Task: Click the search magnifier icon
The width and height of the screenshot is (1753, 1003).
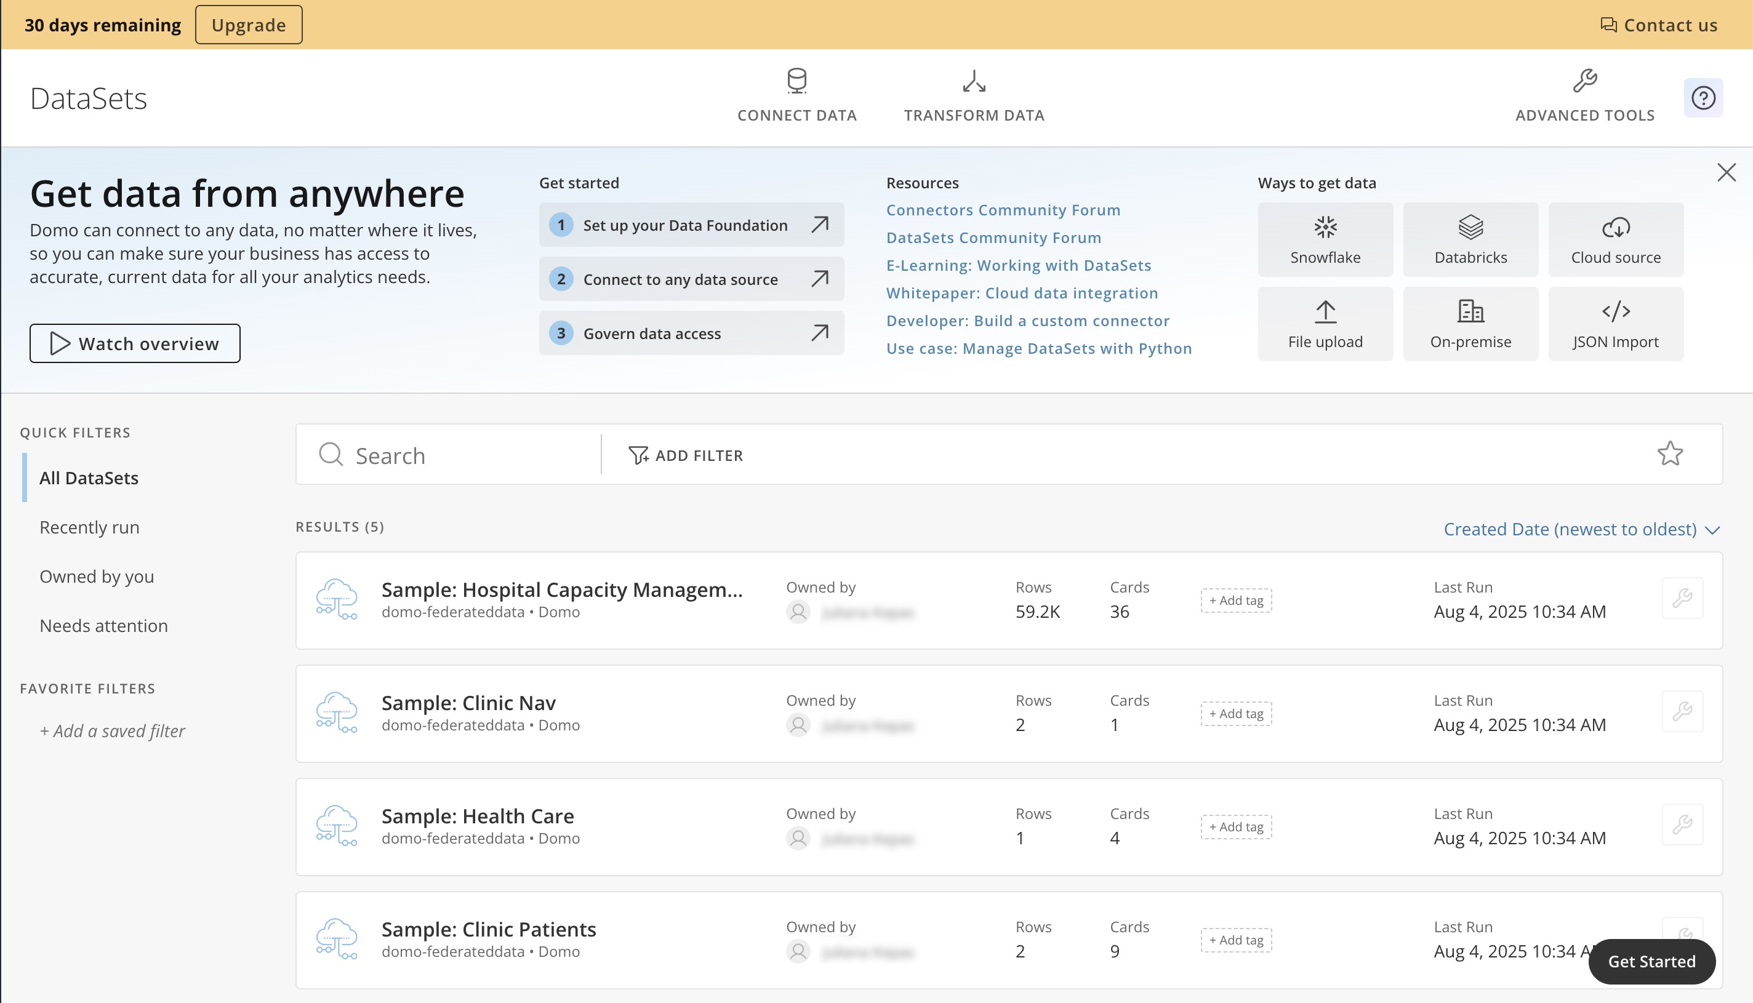Action: click(x=331, y=455)
